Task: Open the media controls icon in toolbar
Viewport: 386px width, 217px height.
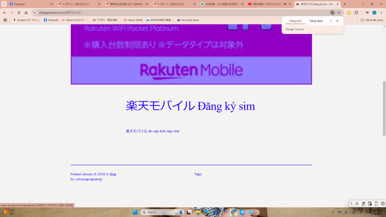Action: 367,12
